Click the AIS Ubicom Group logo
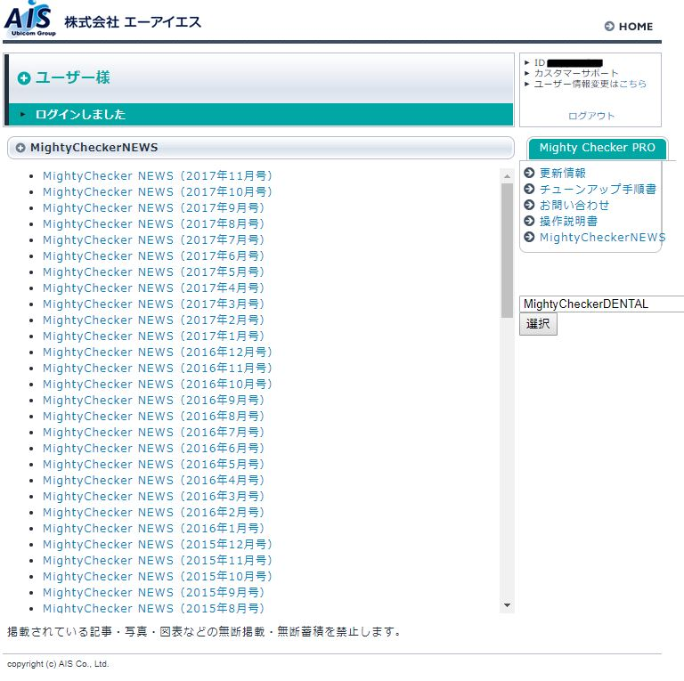Screen dimensions: 684x681 click(30, 20)
